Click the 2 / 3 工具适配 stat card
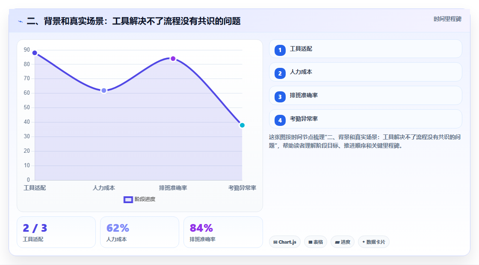This screenshot has height=265, width=479. [56, 232]
